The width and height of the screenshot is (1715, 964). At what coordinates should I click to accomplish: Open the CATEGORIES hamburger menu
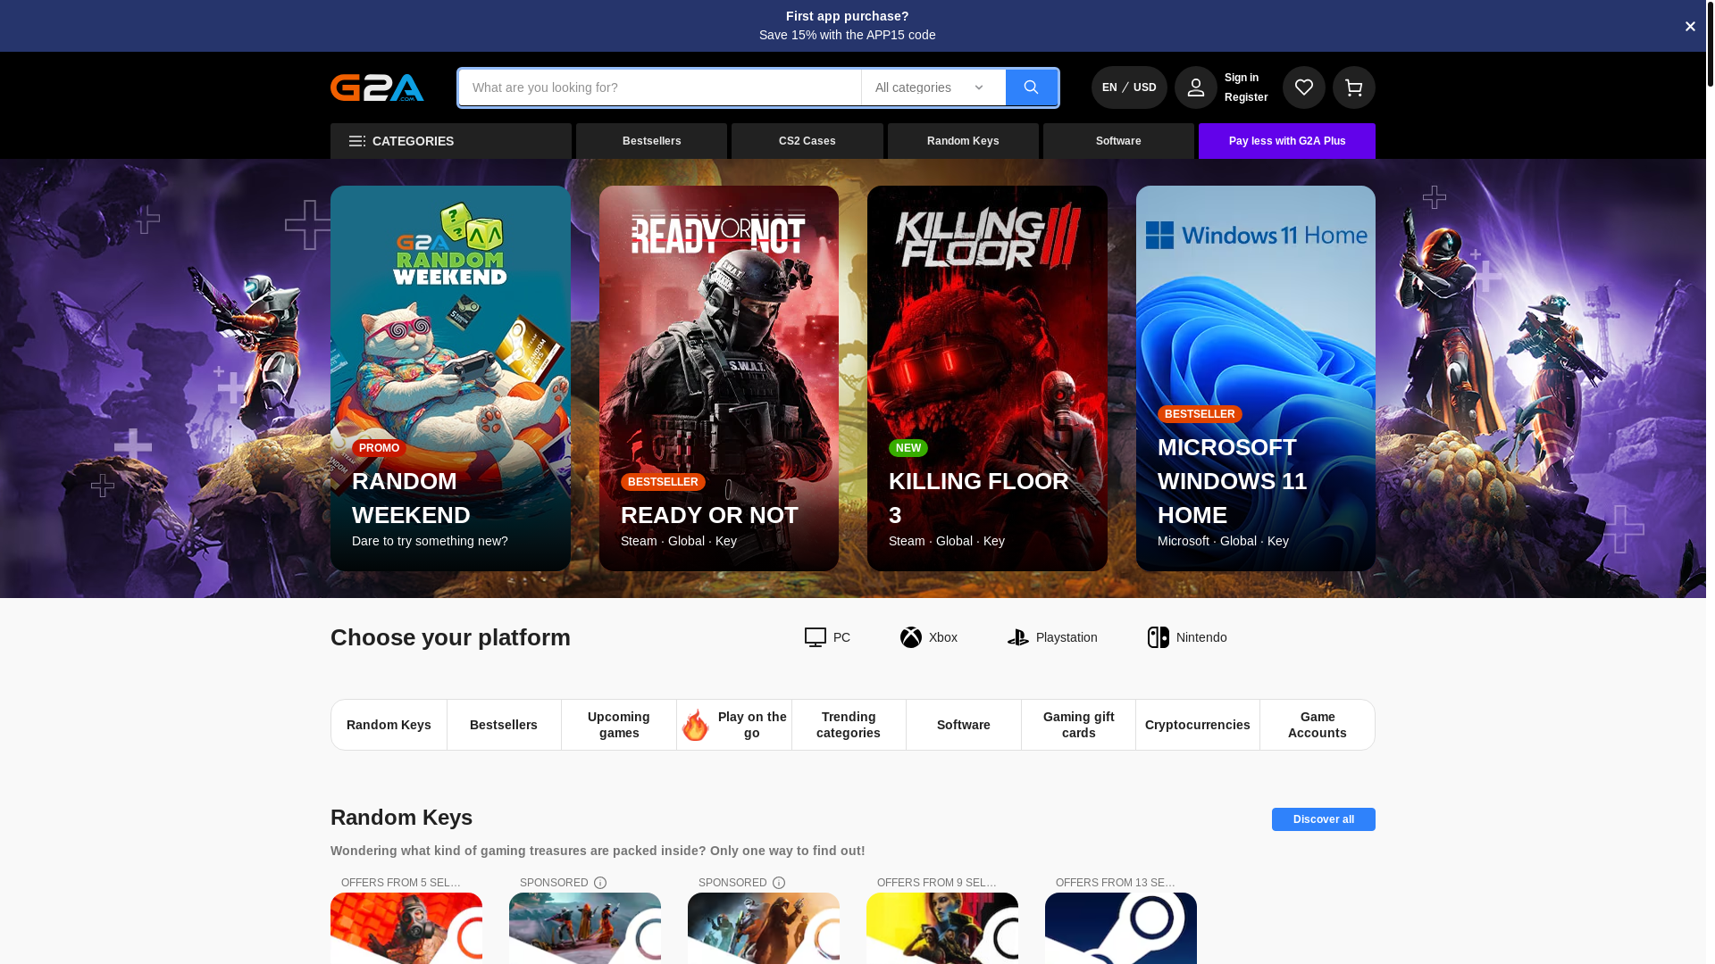(x=451, y=141)
